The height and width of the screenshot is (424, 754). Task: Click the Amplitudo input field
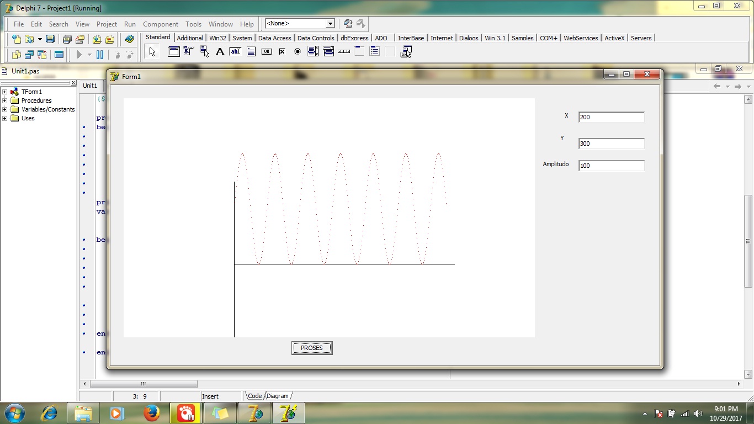(611, 165)
